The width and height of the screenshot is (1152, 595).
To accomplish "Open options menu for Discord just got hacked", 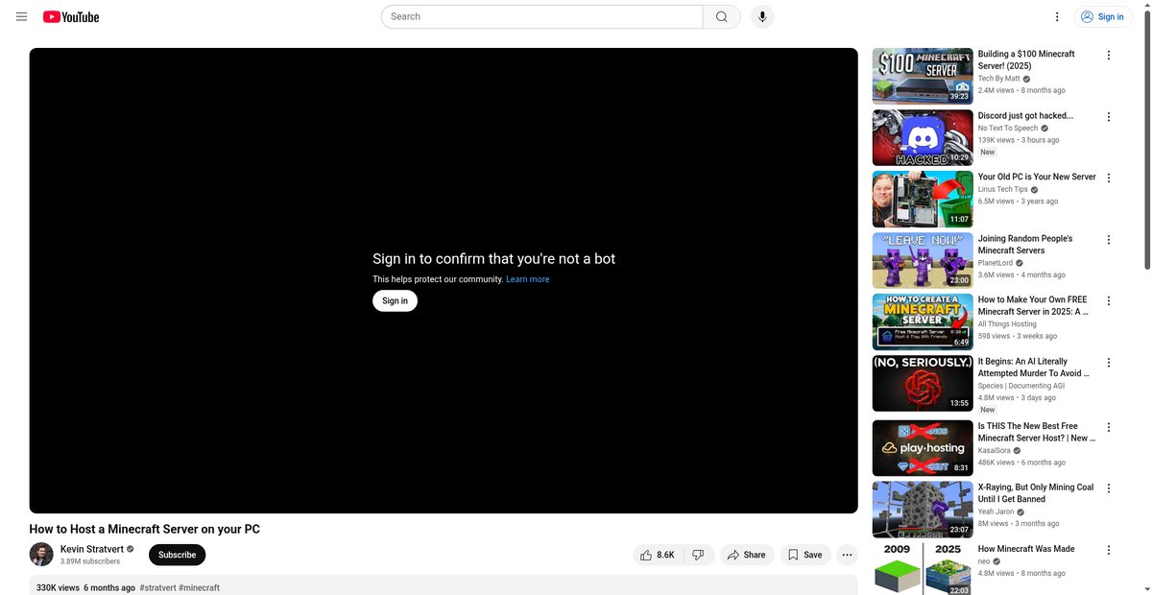I will tap(1109, 117).
